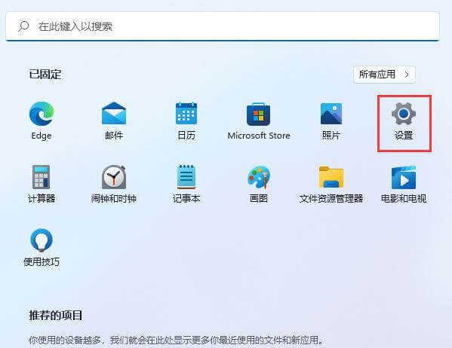Click the search box 在此键入以搜索
The image size is (452, 348).
[223, 26]
